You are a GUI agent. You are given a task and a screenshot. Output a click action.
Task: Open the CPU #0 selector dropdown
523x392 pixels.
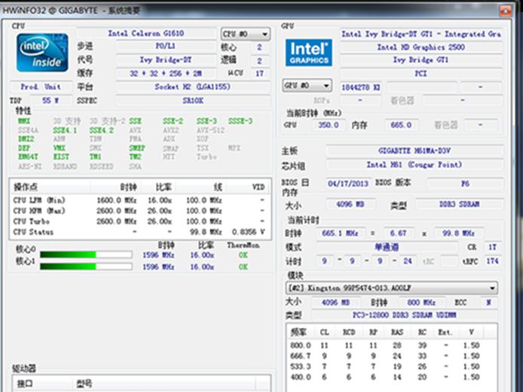[x=245, y=34]
